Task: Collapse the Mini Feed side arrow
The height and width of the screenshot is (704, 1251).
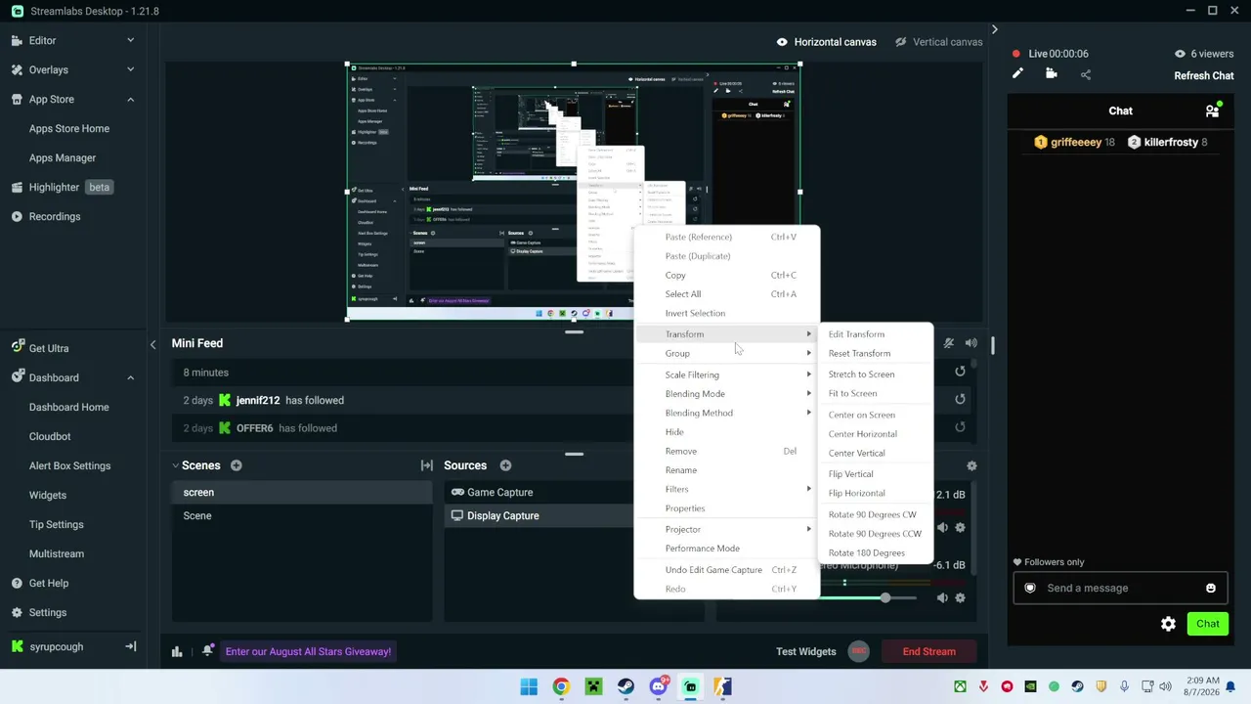Action: [x=152, y=344]
